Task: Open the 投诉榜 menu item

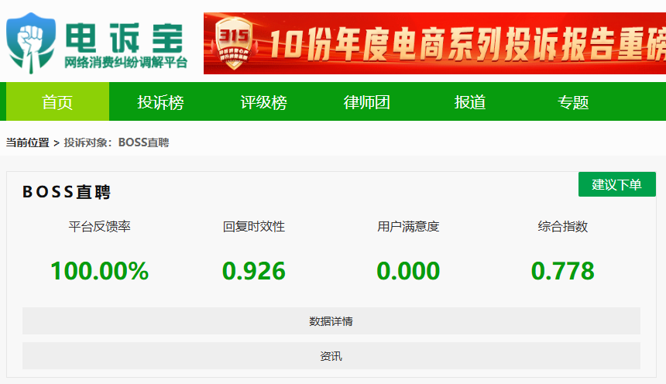Action: pyautogui.click(x=160, y=102)
